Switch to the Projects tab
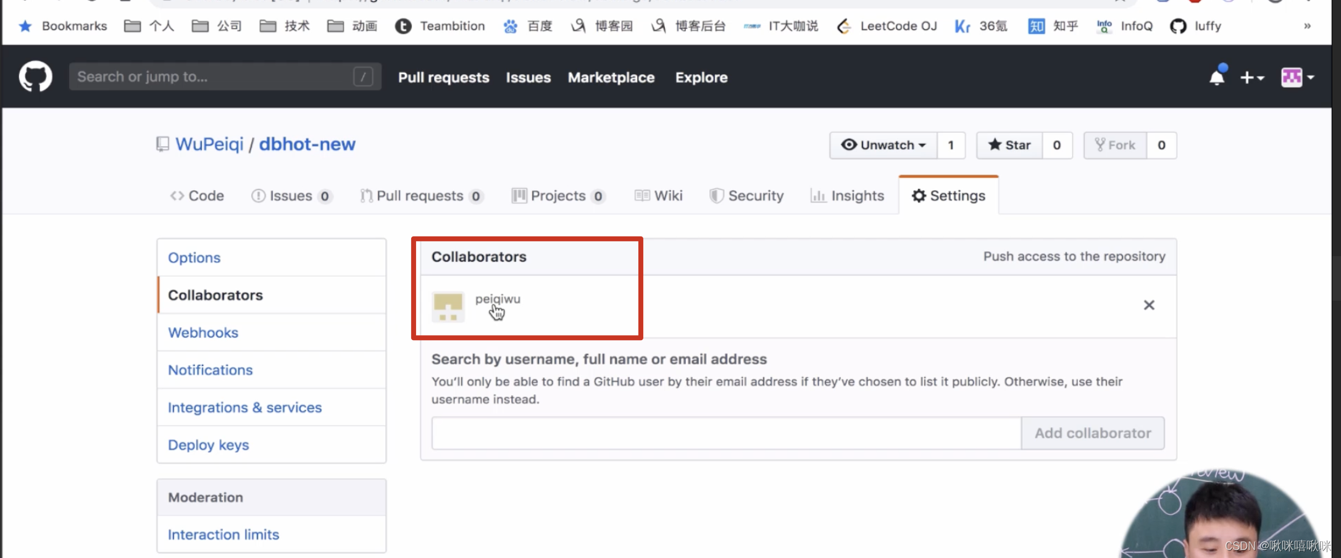This screenshot has height=558, width=1341. pyautogui.click(x=558, y=196)
